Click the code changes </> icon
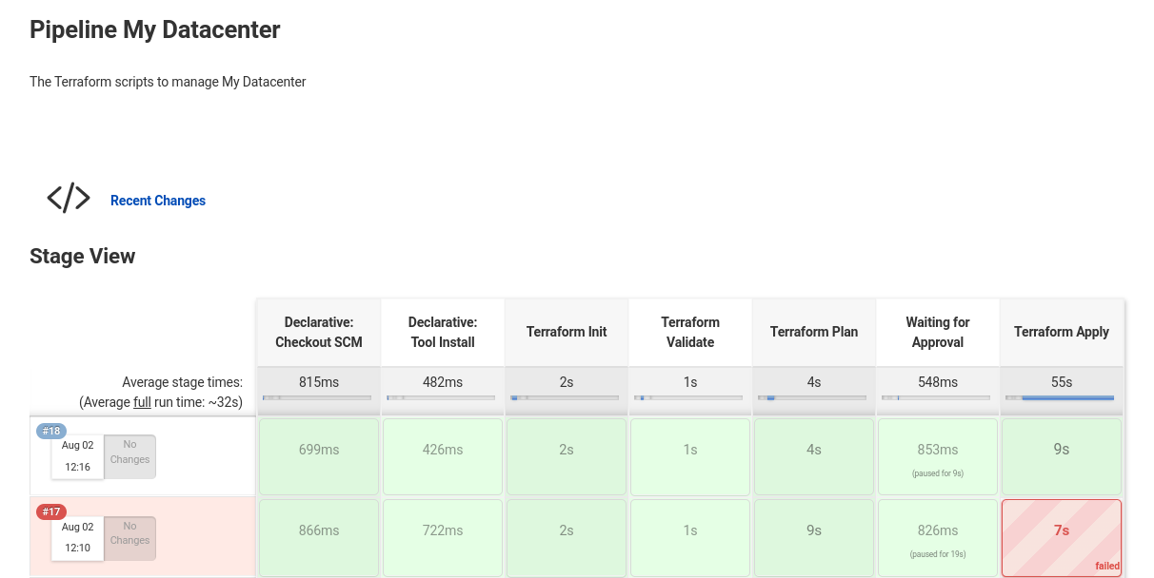This screenshot has width=1154, height=578. tap(68, 197)
